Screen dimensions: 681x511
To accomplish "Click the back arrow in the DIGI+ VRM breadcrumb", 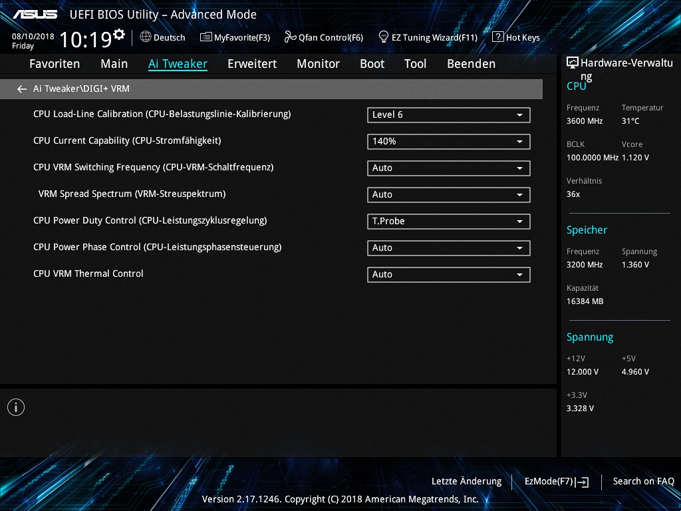I will coord(22,89).
